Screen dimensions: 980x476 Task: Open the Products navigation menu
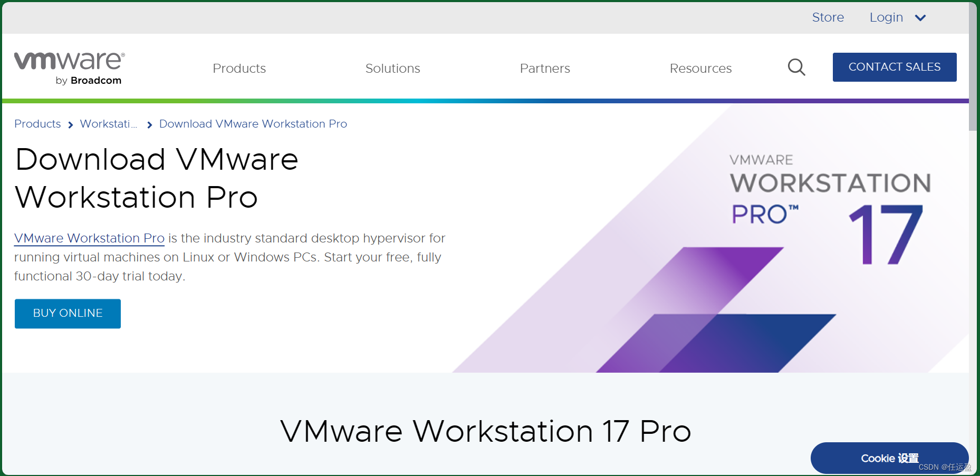click(x=239, y=68)
